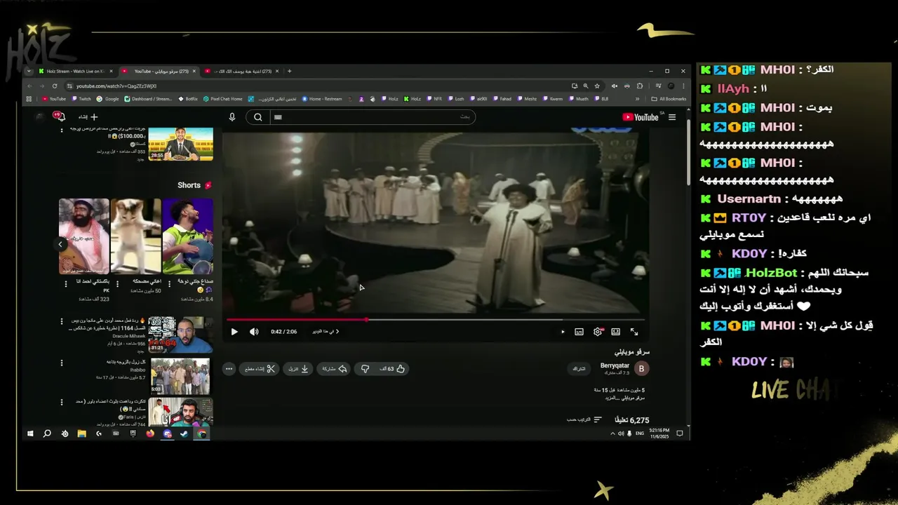The height and width of the screenshot is (505, 898).
Task: Go to YouTube home via the logo
Action: pyautogui.click(x=641, y=117)
